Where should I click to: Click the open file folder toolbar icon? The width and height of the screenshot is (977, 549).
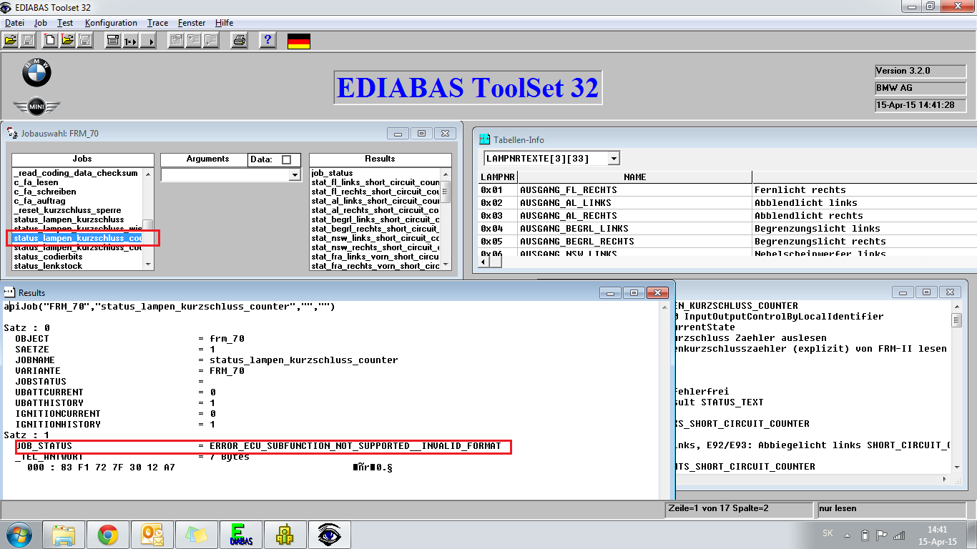pyautogui.click(x=11, y=41)
